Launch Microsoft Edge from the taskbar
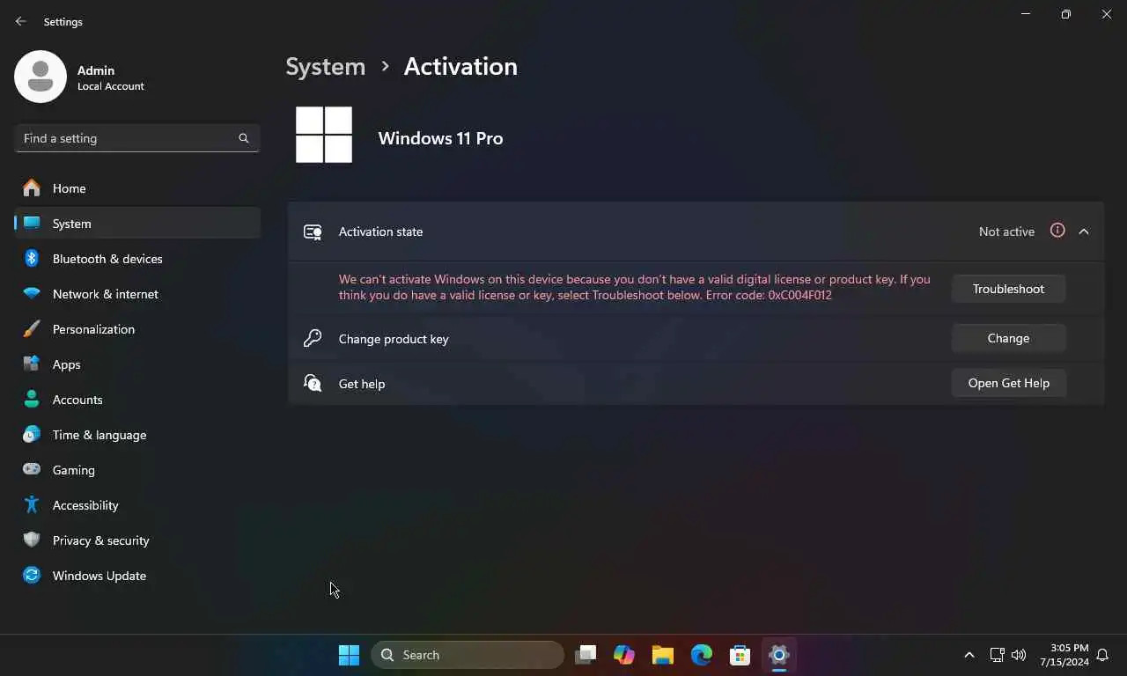Image resolution: width=1127 pixels, height=676 pixels. coord(702,655)
